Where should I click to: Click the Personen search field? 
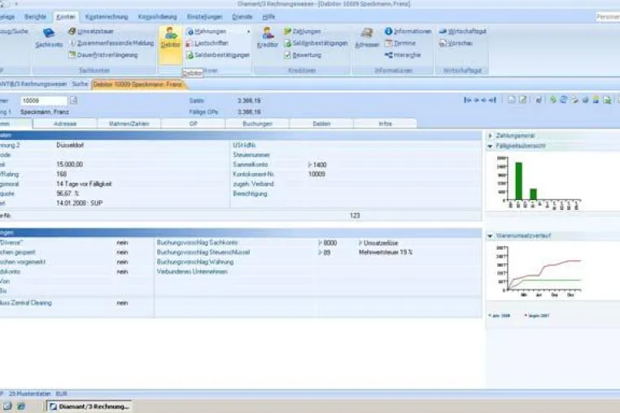608,17
